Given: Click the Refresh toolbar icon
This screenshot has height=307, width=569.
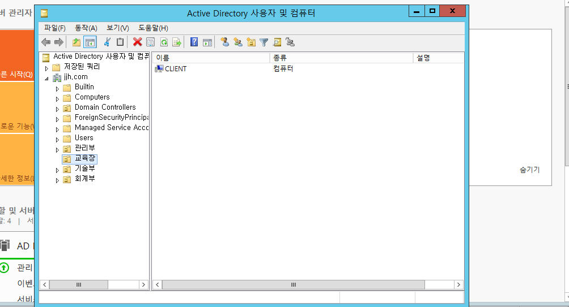Looking at the screenshot, I should pos(164,42).
